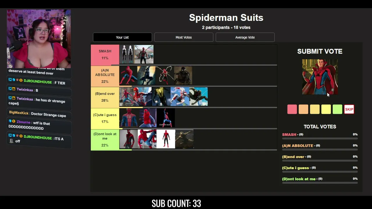Click the (D)ont look at me 22% tier label
Image resolution: width=372 pixels, height=209 pixels.
coord(105,140)
